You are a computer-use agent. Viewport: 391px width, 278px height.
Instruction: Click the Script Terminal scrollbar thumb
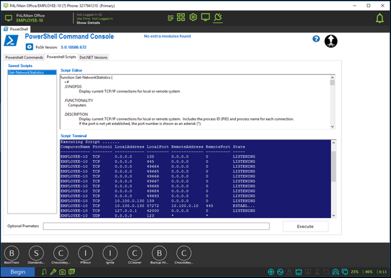click(x=334, y=166)
